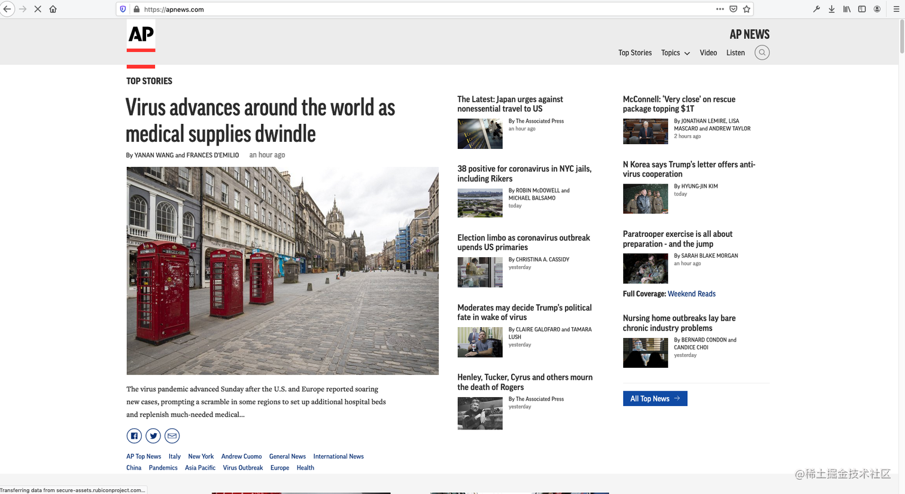905x494 pixels.
Task: Open the Paratrooper exercise story headline
Action: click(x=678, y=239)
